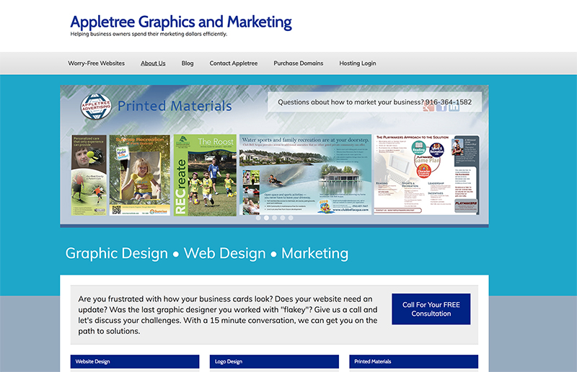The height and width of the screenshot is (372, 577).
Task: Click the faded red social icon
Action: click(428, 107)
